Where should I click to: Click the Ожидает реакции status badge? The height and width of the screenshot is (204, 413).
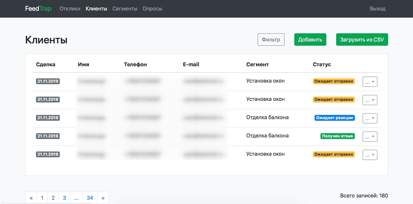point(335,118)
